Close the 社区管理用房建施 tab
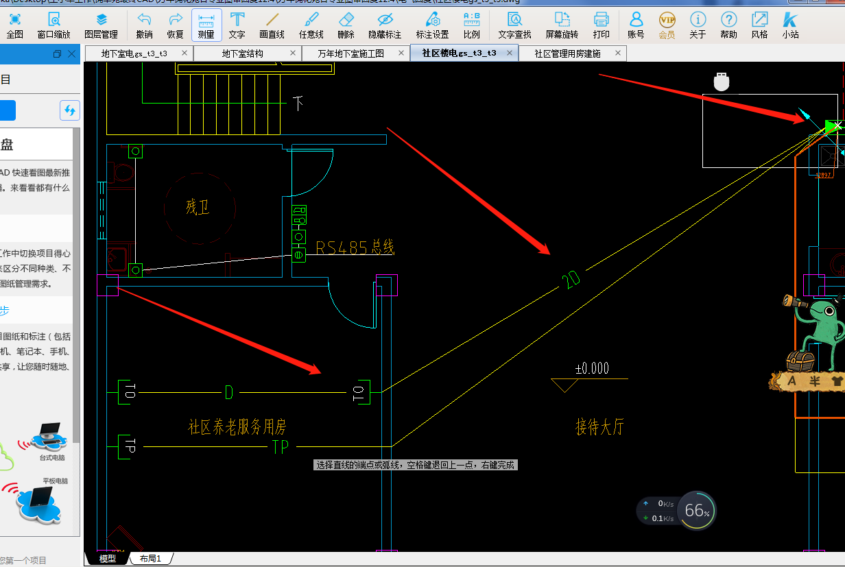Screen dimensions: 845x567 tap(618, 53)
